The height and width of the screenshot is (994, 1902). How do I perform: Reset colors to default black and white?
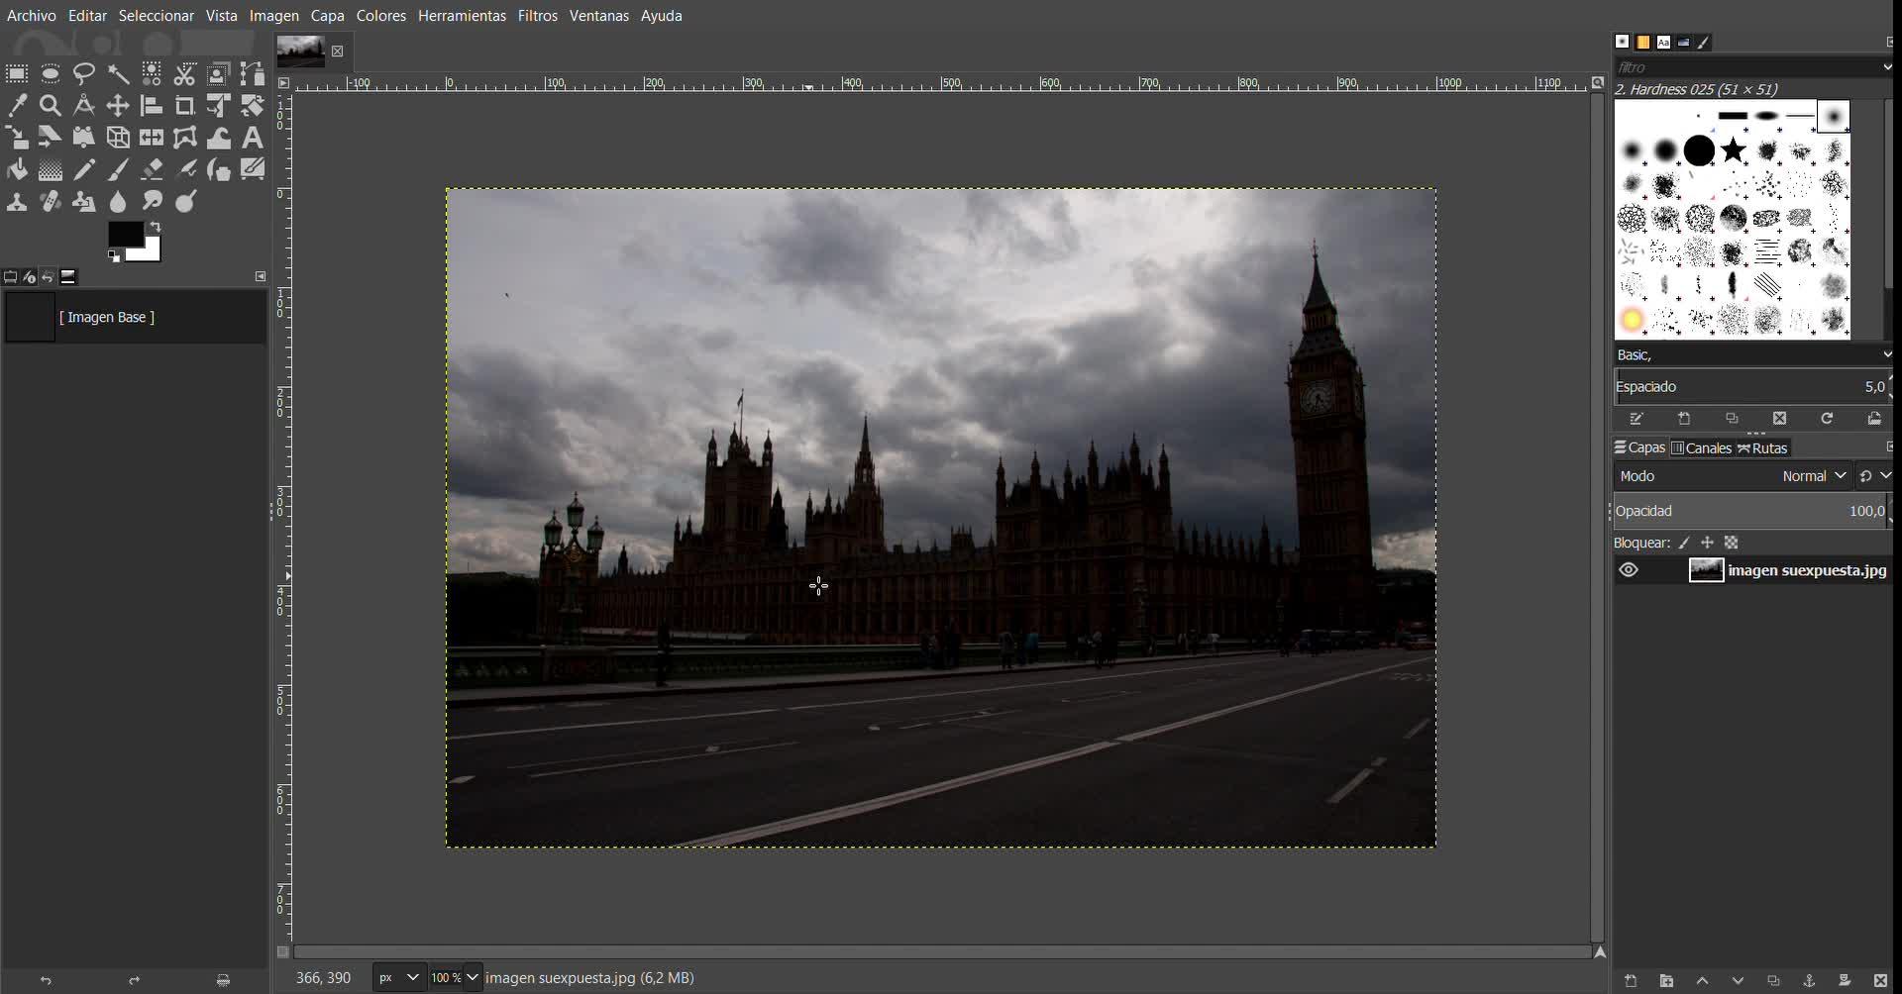point(114,256)
